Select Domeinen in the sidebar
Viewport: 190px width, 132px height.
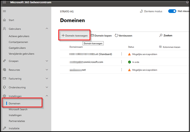[x=15, y=104]
